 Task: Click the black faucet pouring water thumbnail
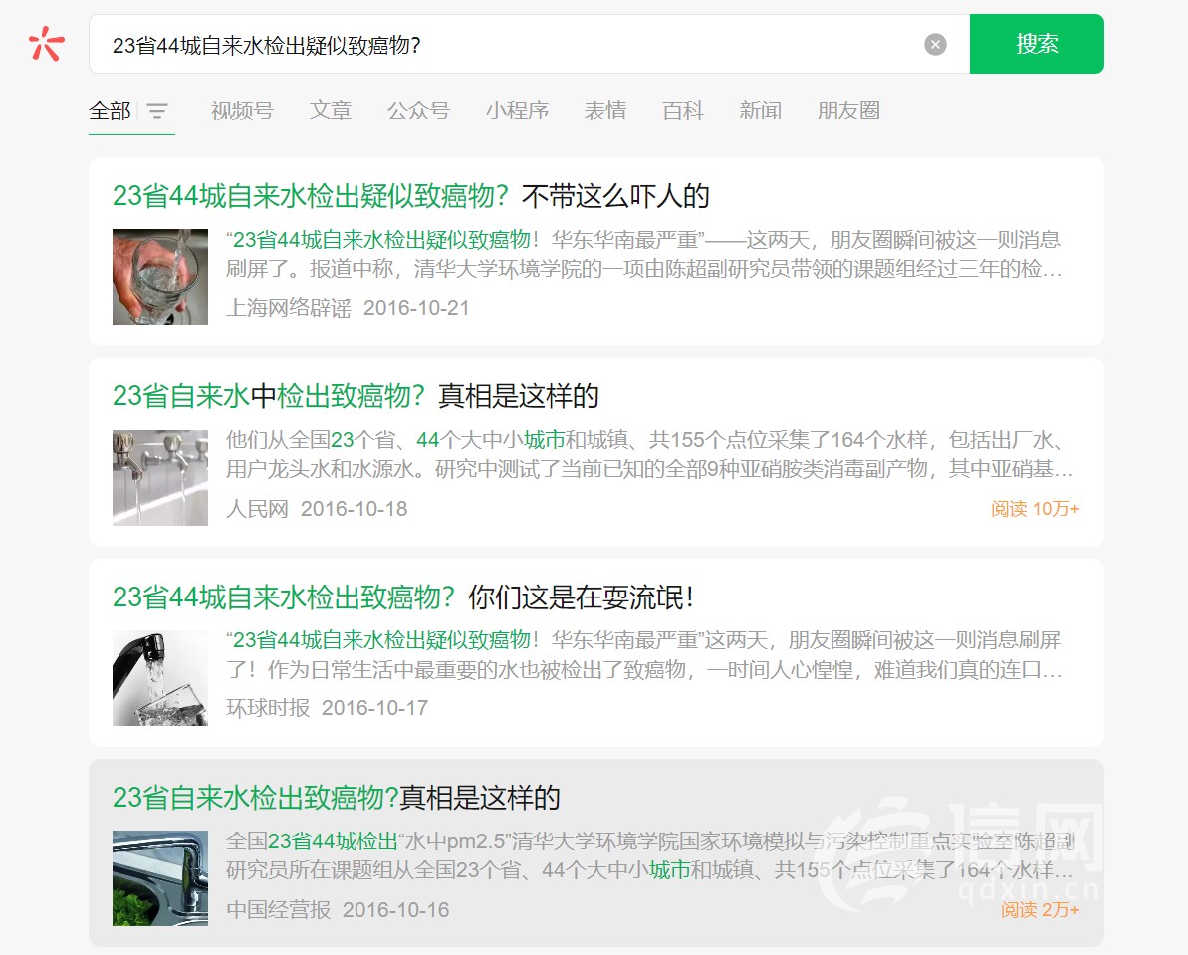click(x=160, y=678)
